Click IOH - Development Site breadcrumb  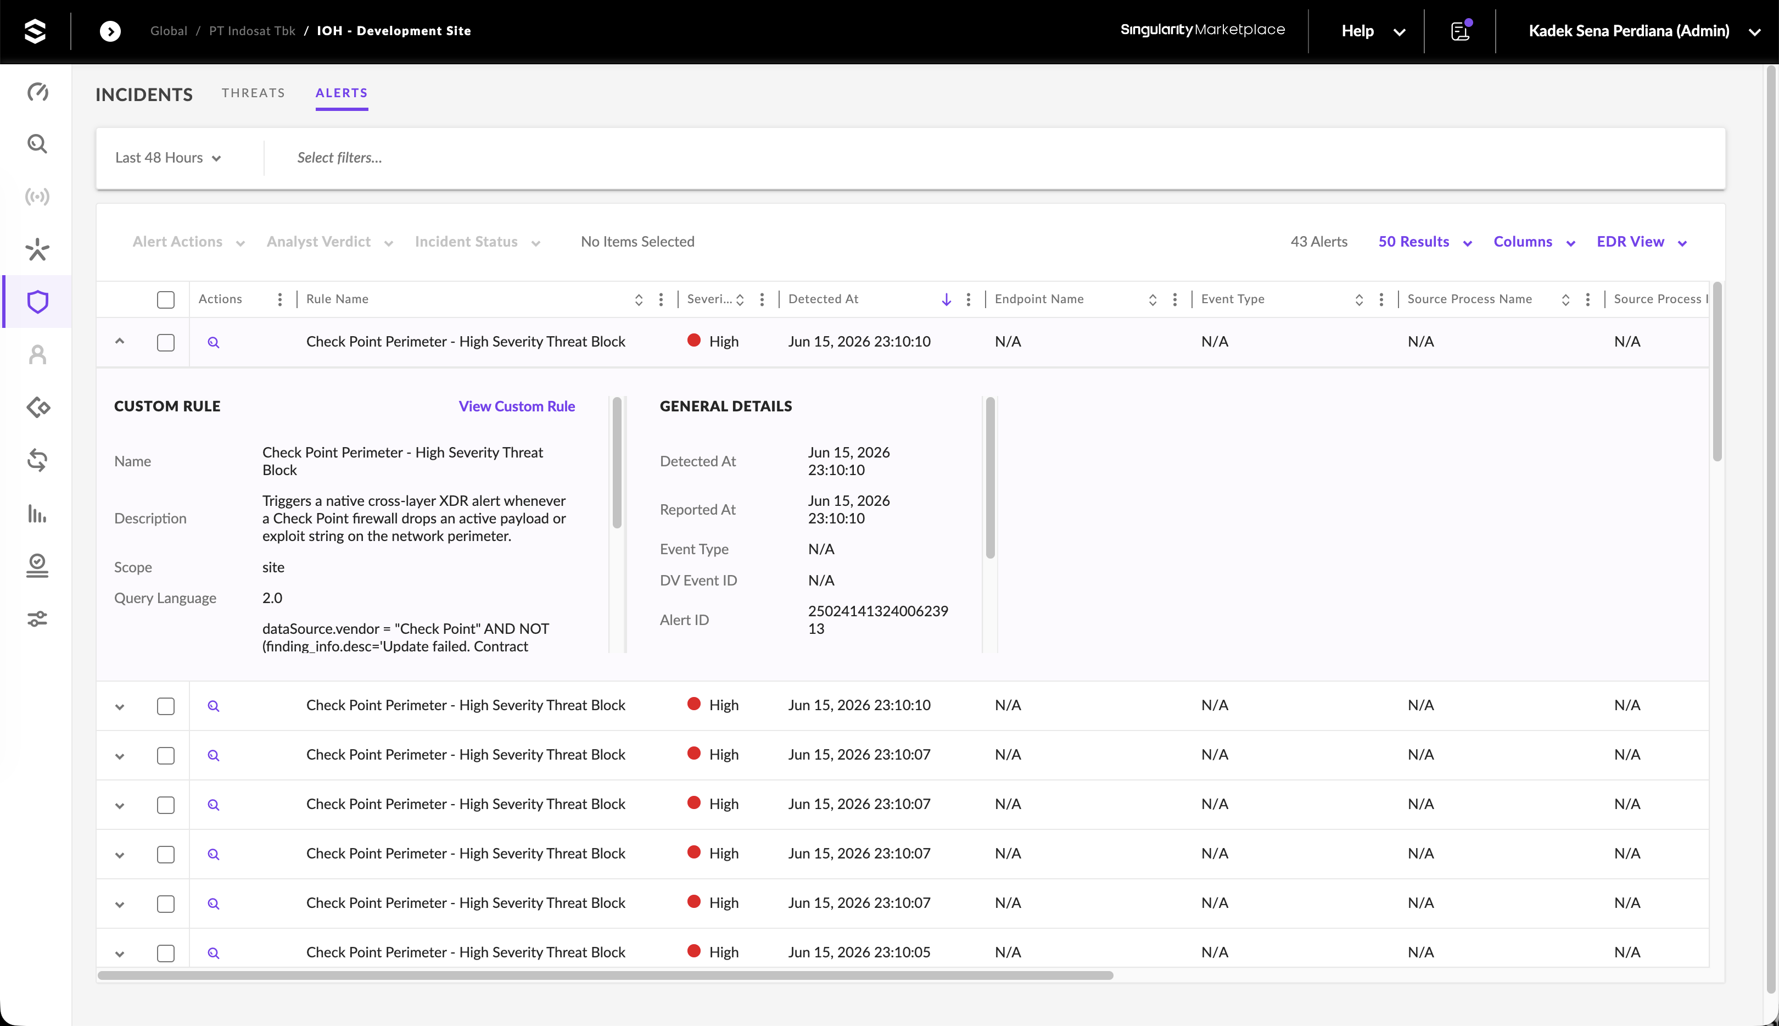[x=394, y=31]
